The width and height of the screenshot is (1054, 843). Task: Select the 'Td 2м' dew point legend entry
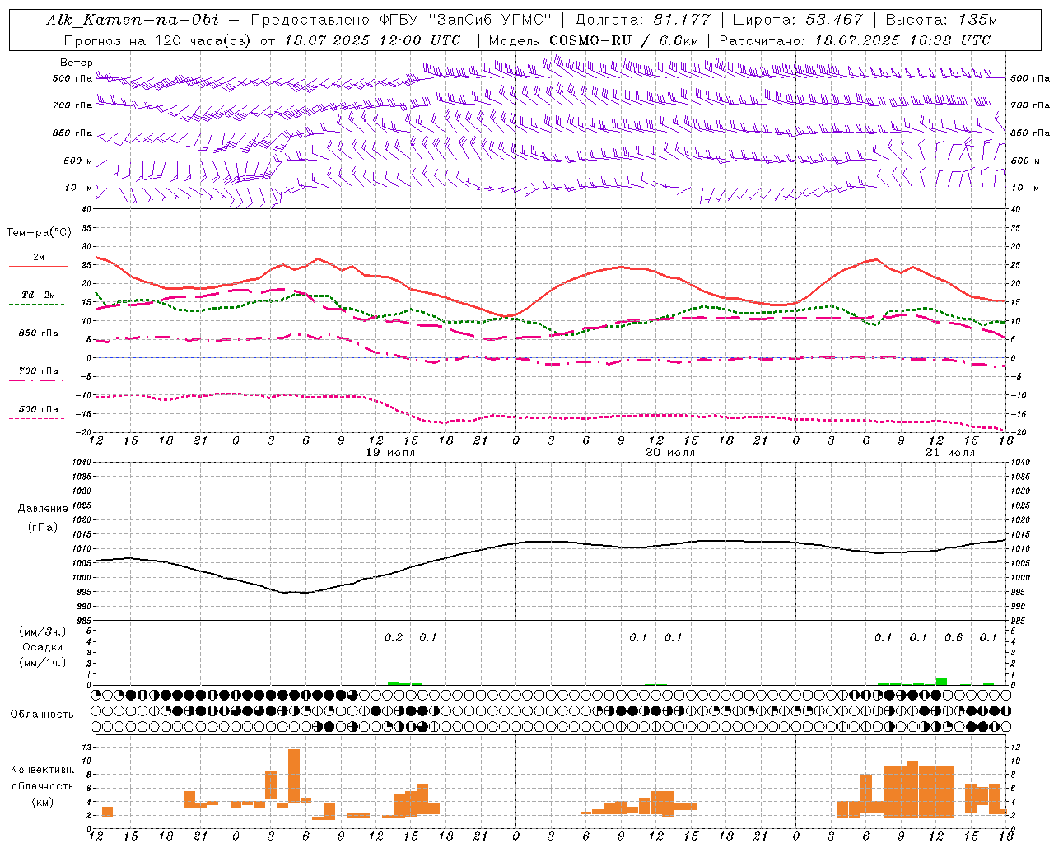39,295
